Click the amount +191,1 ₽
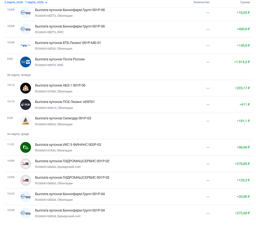 pos(243,121)
